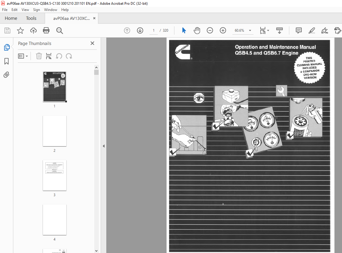Switch to the Home tab

coord(11,18)
